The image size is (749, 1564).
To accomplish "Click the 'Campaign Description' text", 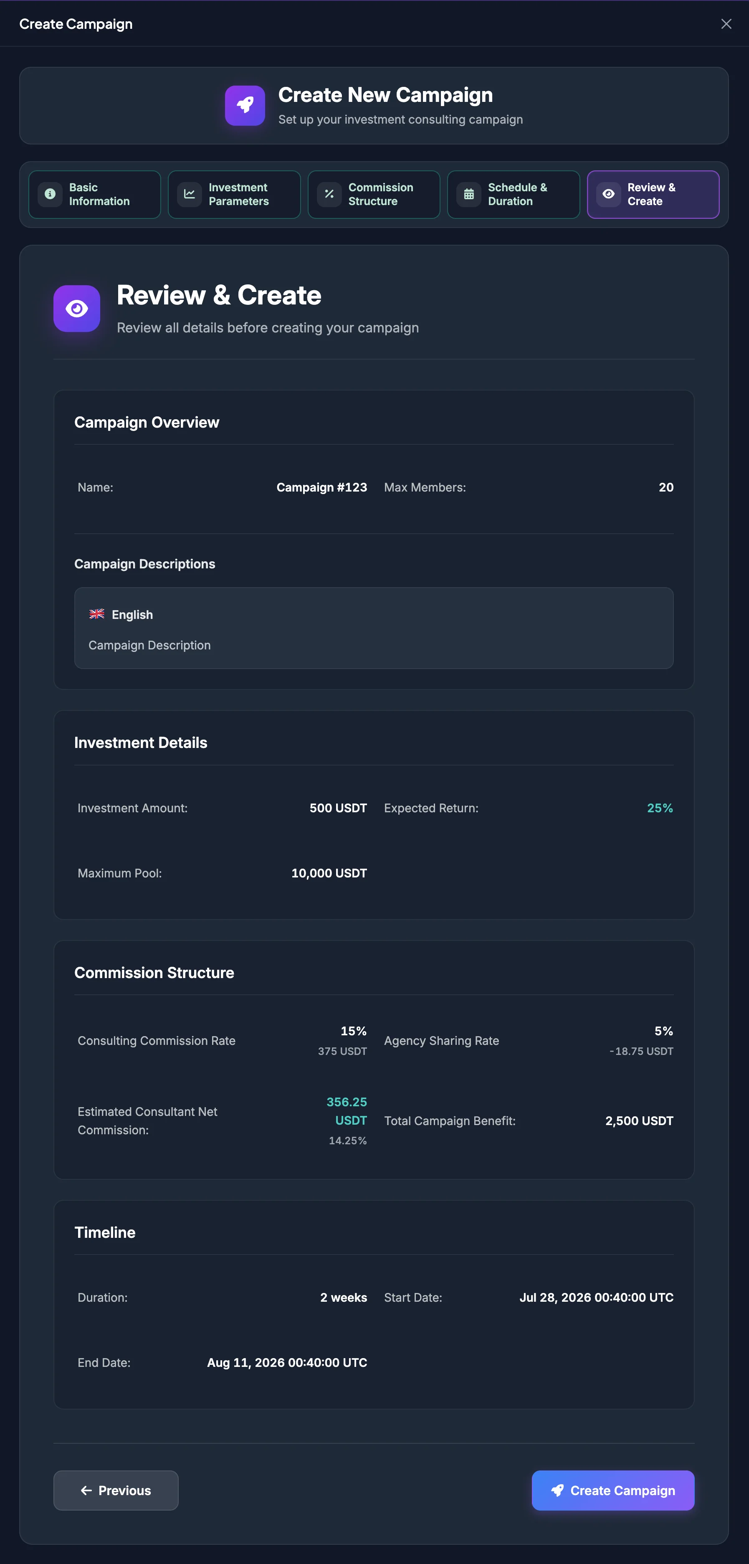I will 149,645.
